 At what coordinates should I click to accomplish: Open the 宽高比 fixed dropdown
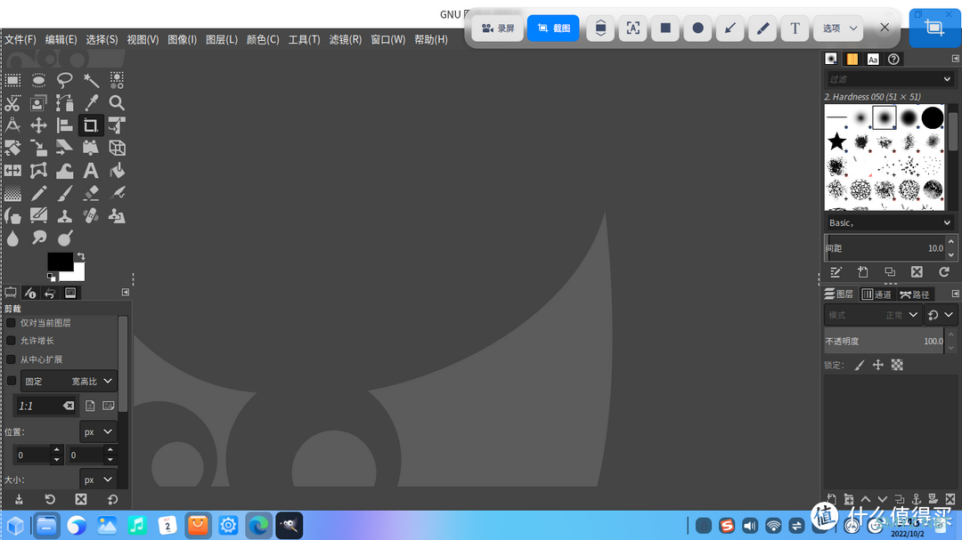(68, 382)
